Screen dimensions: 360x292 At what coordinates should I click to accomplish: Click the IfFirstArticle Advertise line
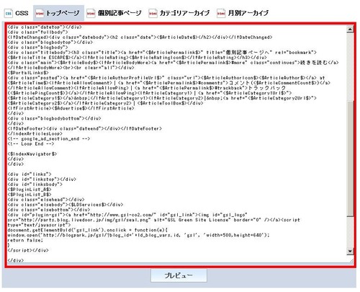[71, 108]
